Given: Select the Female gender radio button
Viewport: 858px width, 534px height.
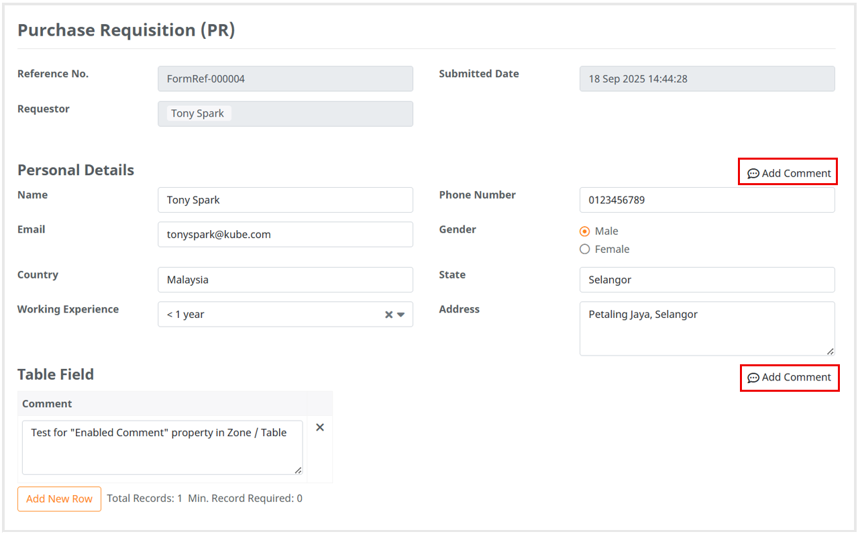Looking at the screenshot, I should click(584, 249).
